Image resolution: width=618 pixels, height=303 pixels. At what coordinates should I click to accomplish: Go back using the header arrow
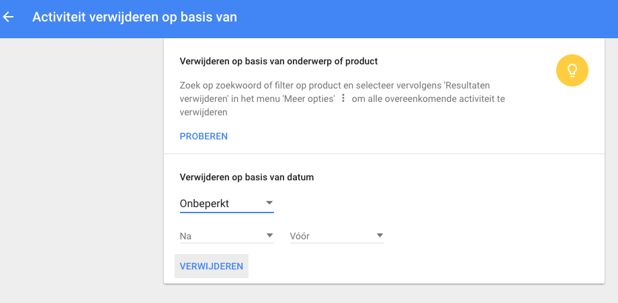pos(9,17)
